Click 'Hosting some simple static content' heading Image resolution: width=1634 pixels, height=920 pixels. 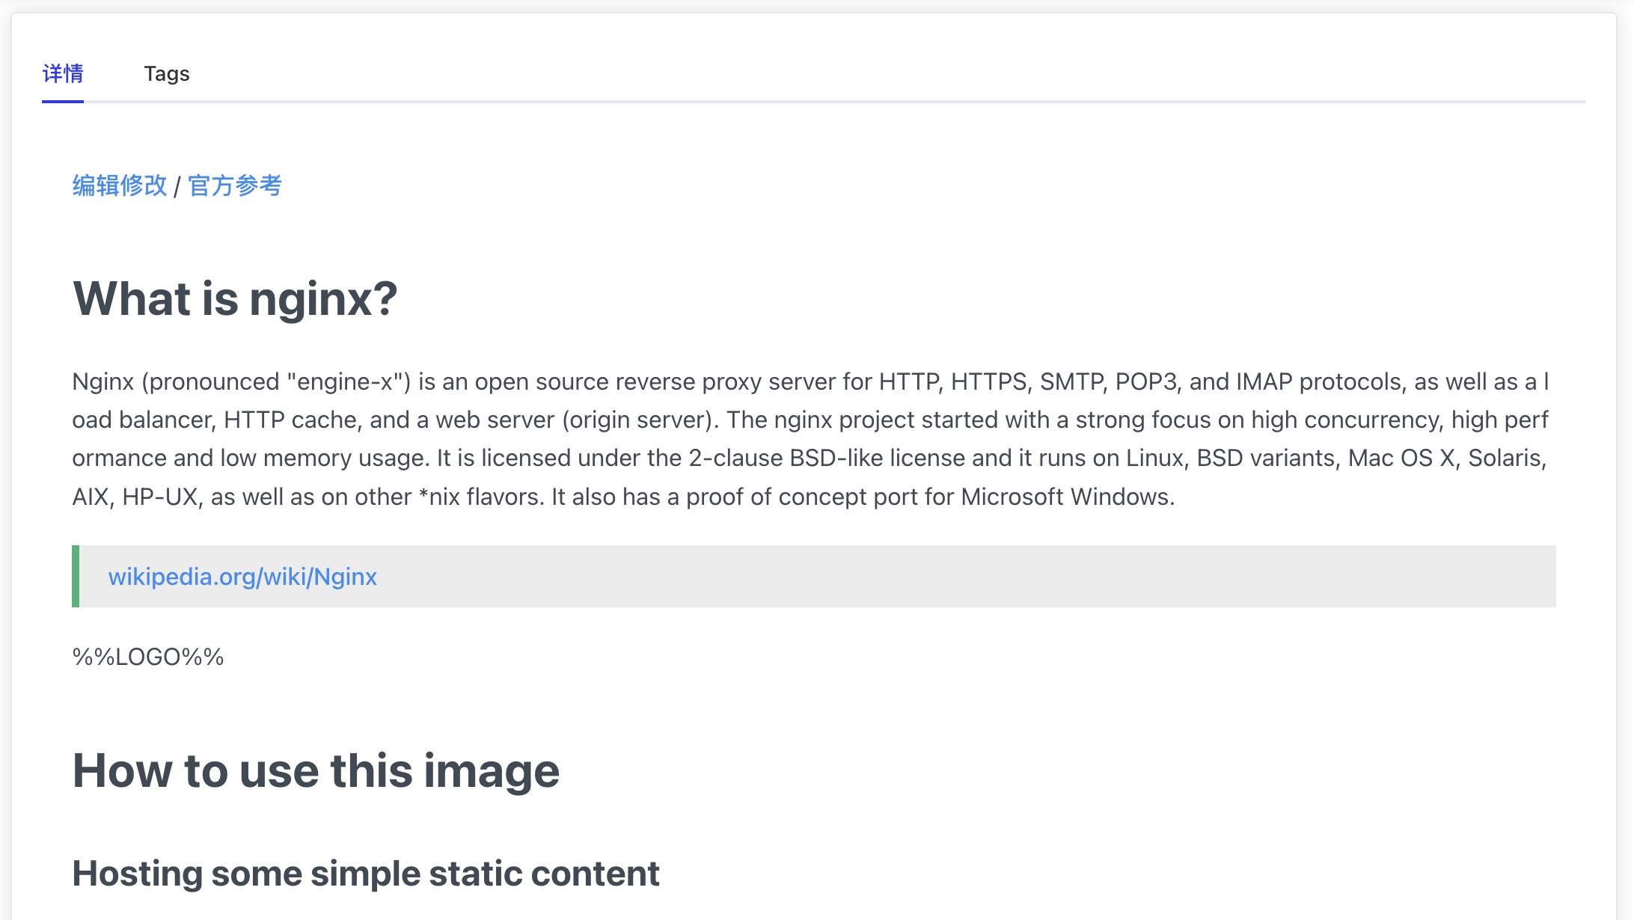[x=365, y=874]
